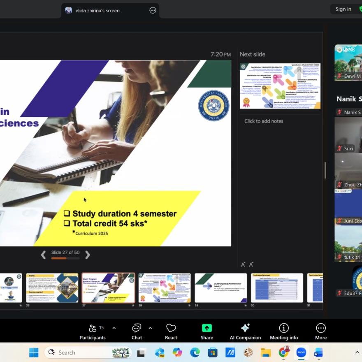Image resolution: width=362 pixels, height=362 pixels.
Task: Expand the Chat options caret
Action: pyautogui.click(x=150, y=328)
